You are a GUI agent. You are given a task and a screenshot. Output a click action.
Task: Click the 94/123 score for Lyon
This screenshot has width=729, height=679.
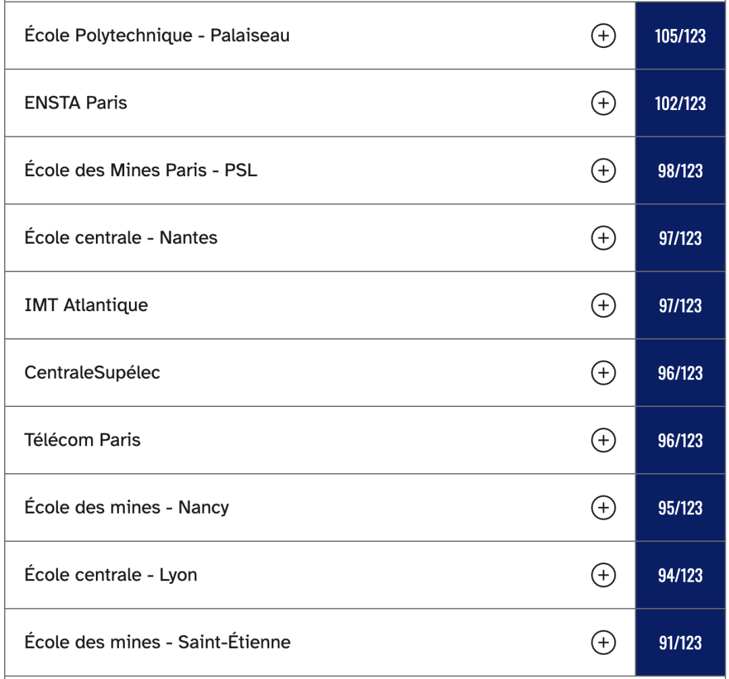tap(680, 575)
